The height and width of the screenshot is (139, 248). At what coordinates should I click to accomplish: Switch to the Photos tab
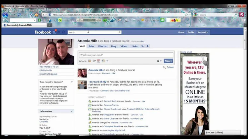(102, 46)
